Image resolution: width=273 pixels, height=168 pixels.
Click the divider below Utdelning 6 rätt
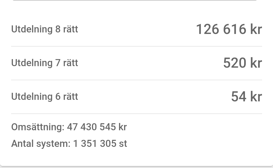click(137, 114)
